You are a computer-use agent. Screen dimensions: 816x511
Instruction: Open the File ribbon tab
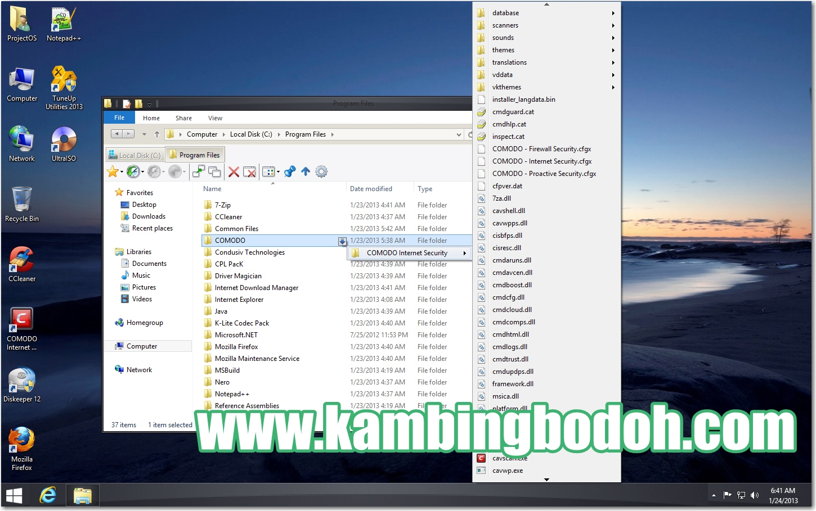tap(119, 117)
